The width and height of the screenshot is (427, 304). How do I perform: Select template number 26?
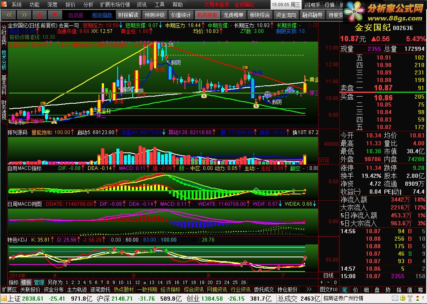pyautogui.click(x=243, y=282)
